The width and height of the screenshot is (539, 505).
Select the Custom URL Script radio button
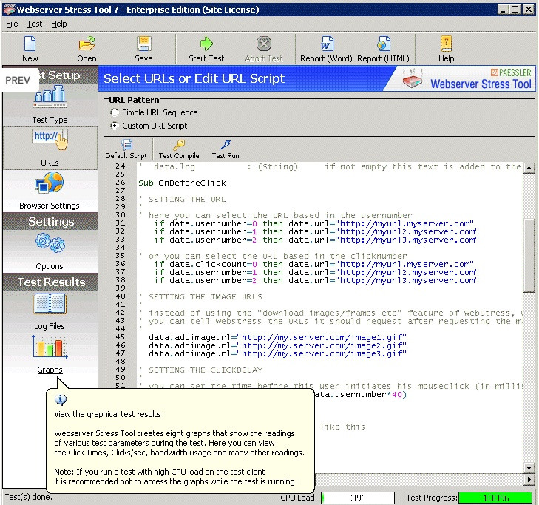pos(115,126)
